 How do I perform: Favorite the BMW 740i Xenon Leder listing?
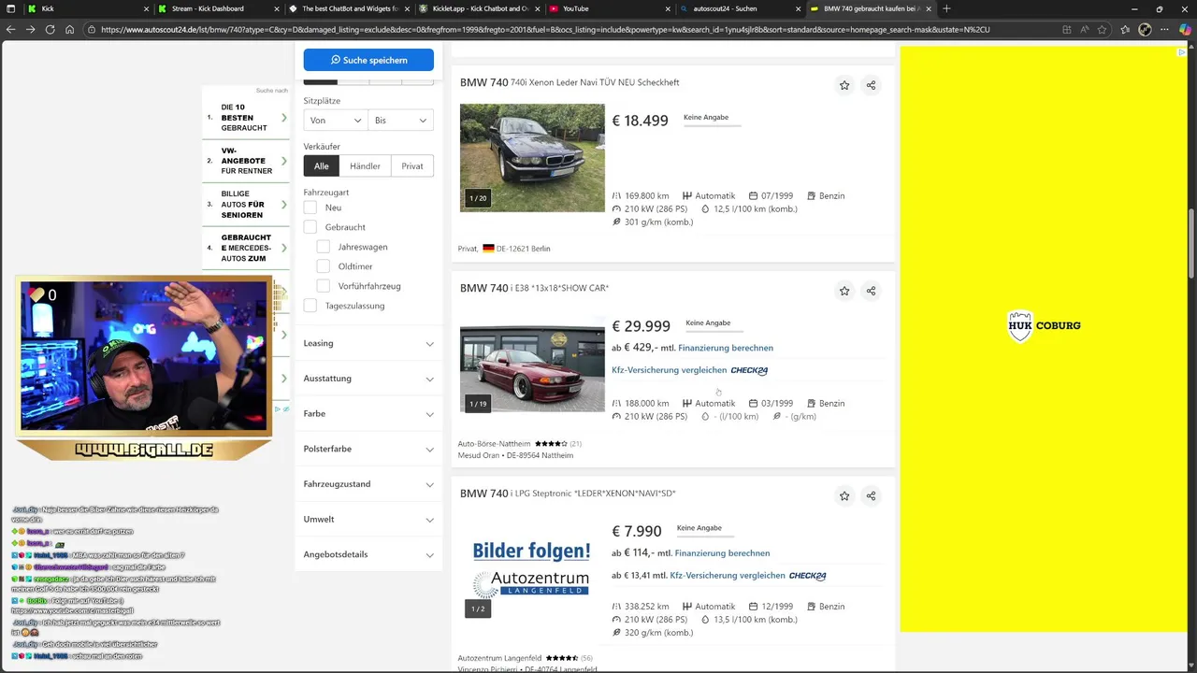(x=844, y=85)
